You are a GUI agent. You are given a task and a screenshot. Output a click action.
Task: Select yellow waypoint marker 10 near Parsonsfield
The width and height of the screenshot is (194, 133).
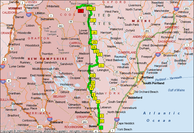coord(93,76)
